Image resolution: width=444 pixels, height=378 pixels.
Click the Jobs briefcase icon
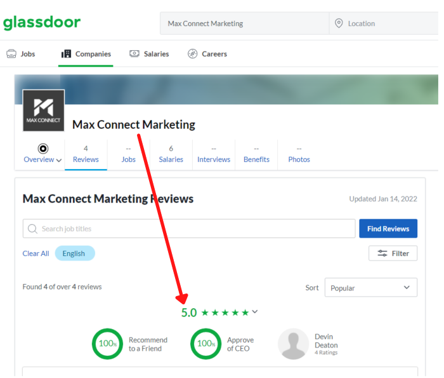tap(11, 54)
